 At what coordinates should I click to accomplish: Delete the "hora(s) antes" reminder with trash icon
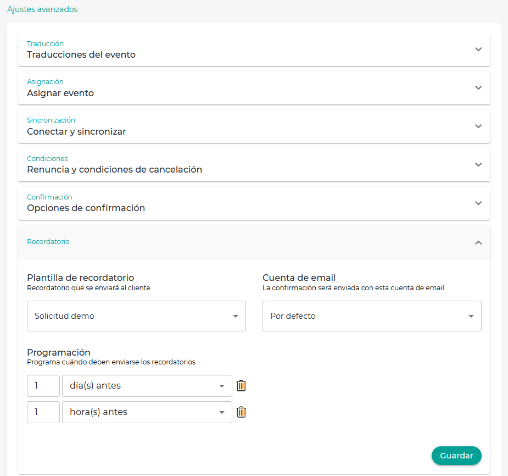241,412
